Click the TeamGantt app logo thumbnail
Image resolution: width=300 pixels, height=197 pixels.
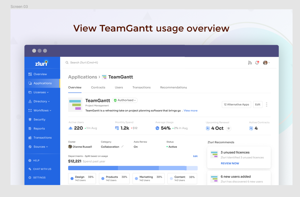coord(75,105)
